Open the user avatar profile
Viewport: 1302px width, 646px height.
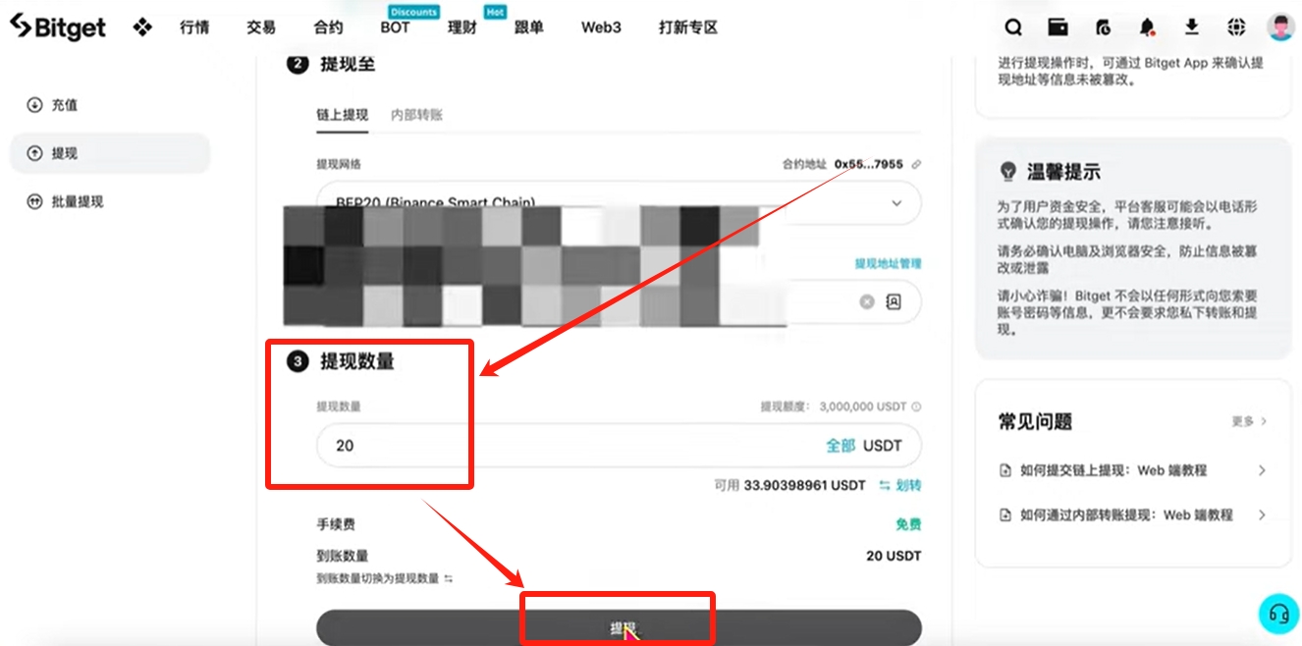coord(1280,27)
